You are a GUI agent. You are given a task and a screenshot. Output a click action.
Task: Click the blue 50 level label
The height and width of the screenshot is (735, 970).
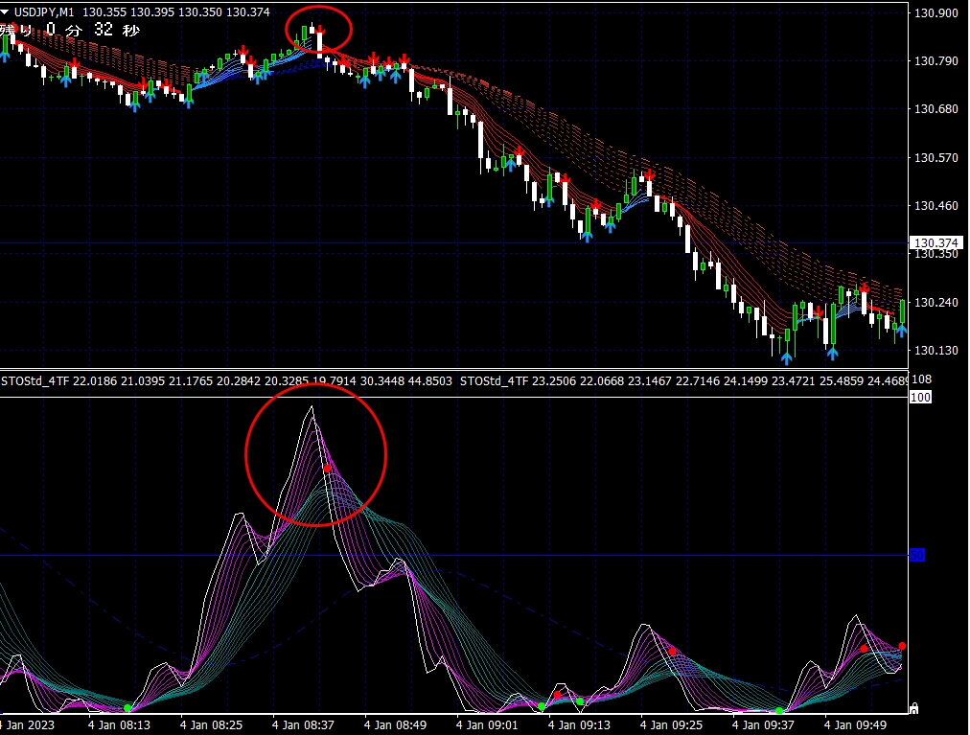(916, 555)
